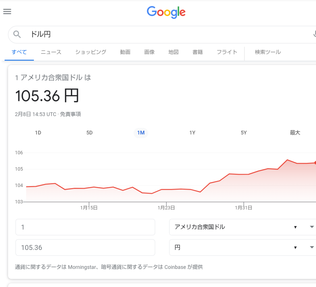Click the search magnifier icon

tap(17, 35)
